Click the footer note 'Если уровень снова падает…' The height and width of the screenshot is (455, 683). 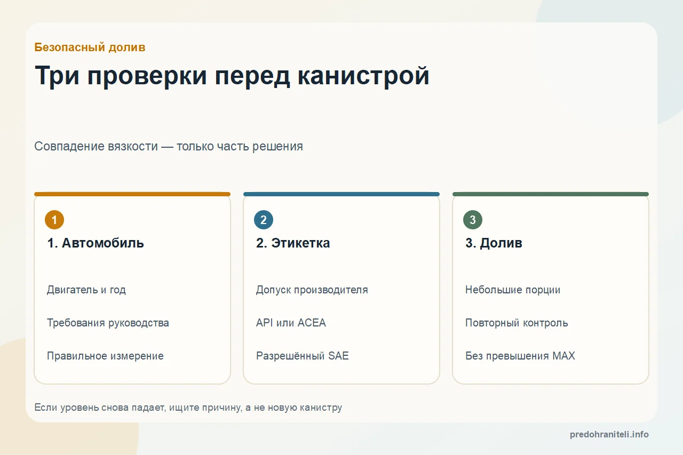coord(188,408)
